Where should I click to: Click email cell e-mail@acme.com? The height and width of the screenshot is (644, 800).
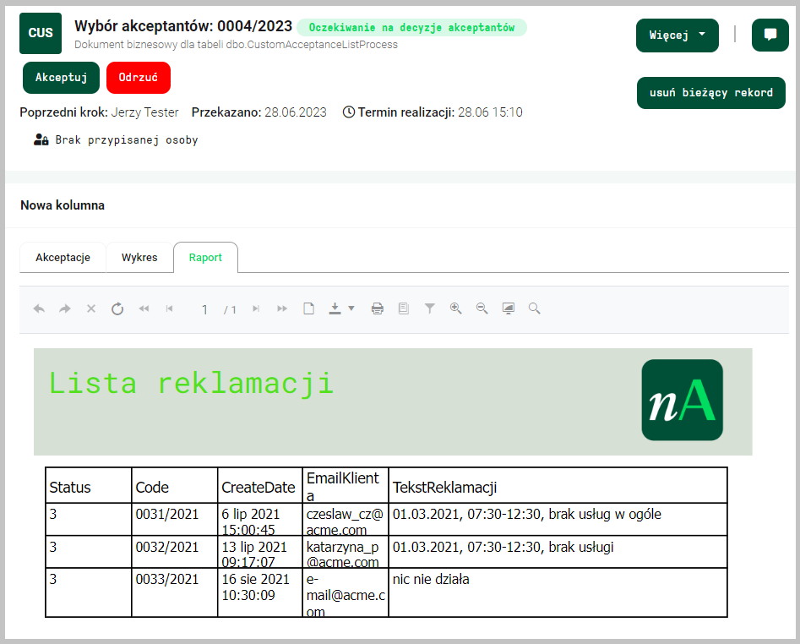coord(346,594)
